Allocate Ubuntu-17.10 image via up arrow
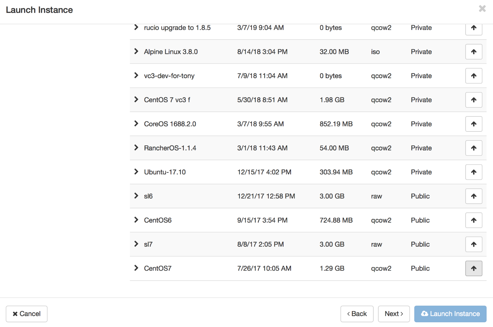Screen dimensions: 493x327 (473, 172)
